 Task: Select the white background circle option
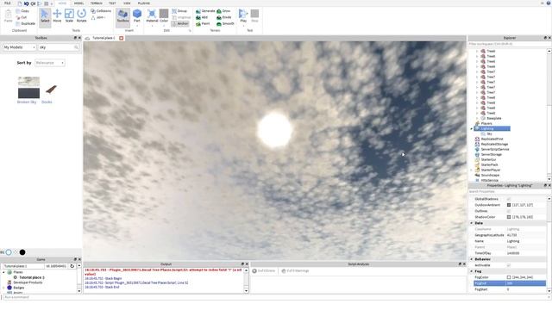[9, 252]
